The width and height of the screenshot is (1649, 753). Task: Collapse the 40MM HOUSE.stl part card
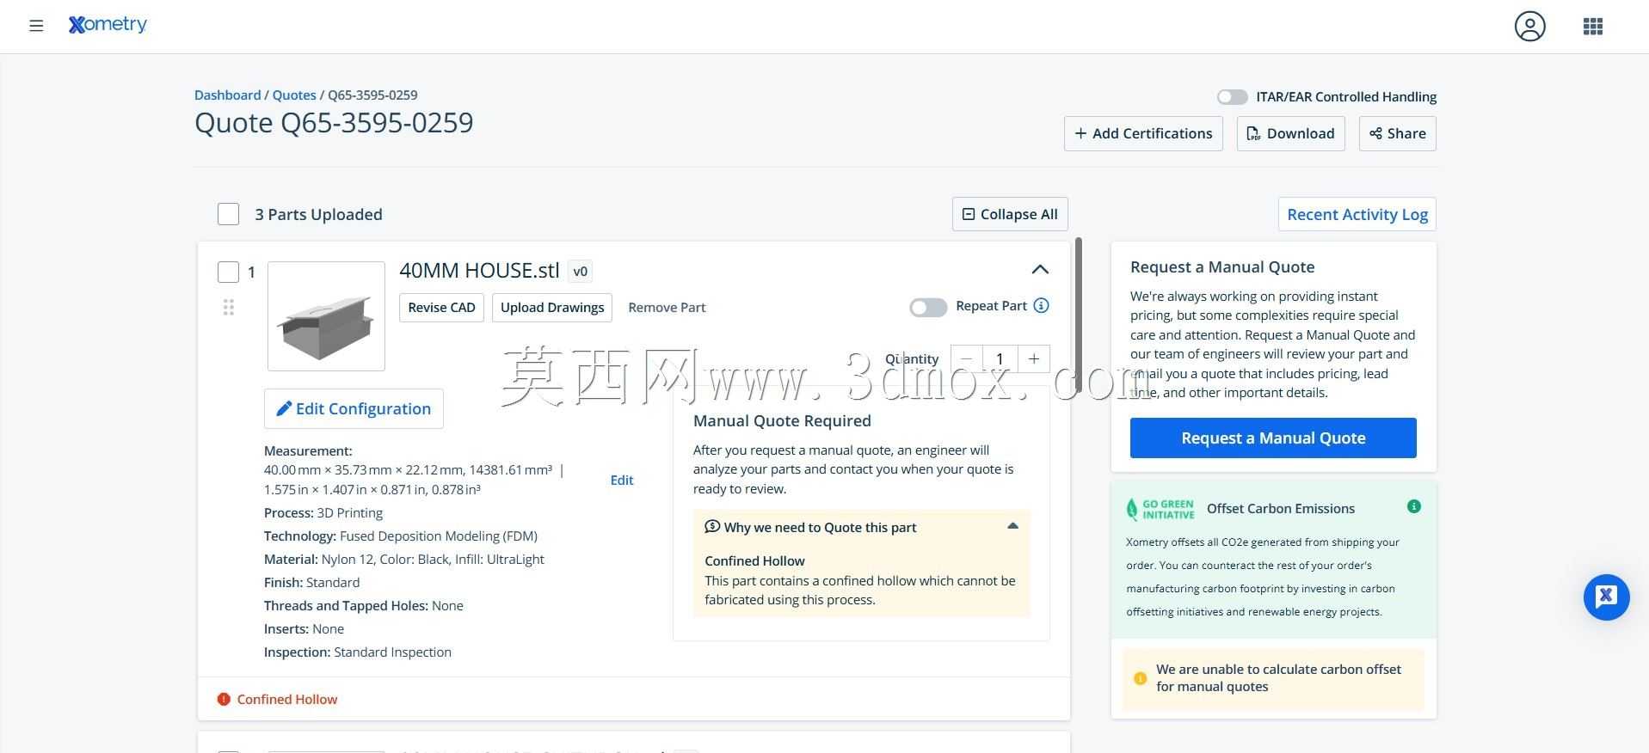coord(1040,270)
